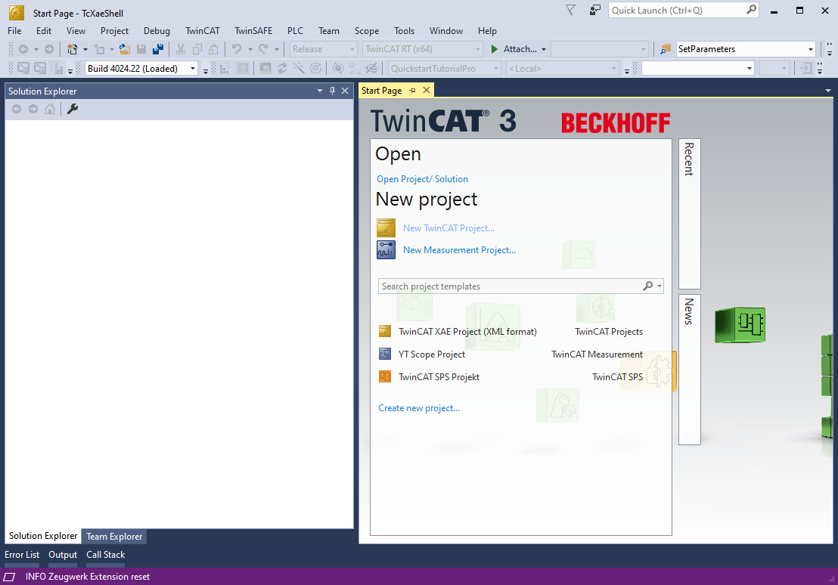
Task: Select the YT Scope Project template
Action: [432, 354]
